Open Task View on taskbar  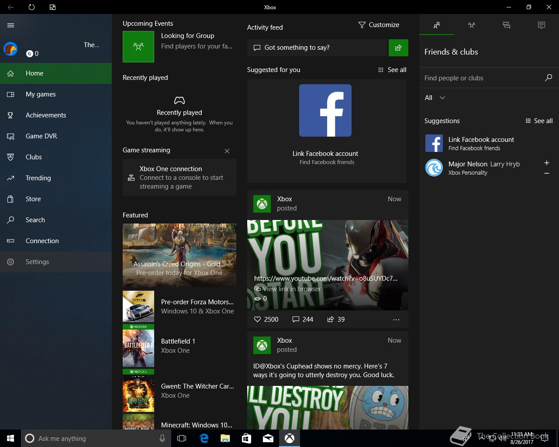(182, 438)
